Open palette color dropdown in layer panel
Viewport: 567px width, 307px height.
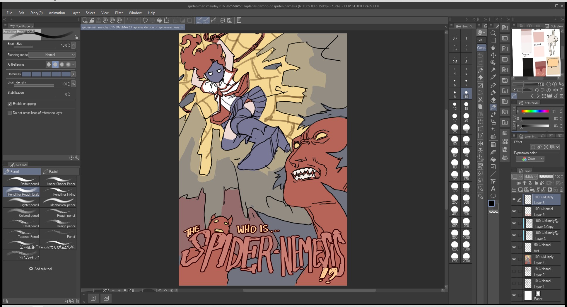[x=517, y=177]
